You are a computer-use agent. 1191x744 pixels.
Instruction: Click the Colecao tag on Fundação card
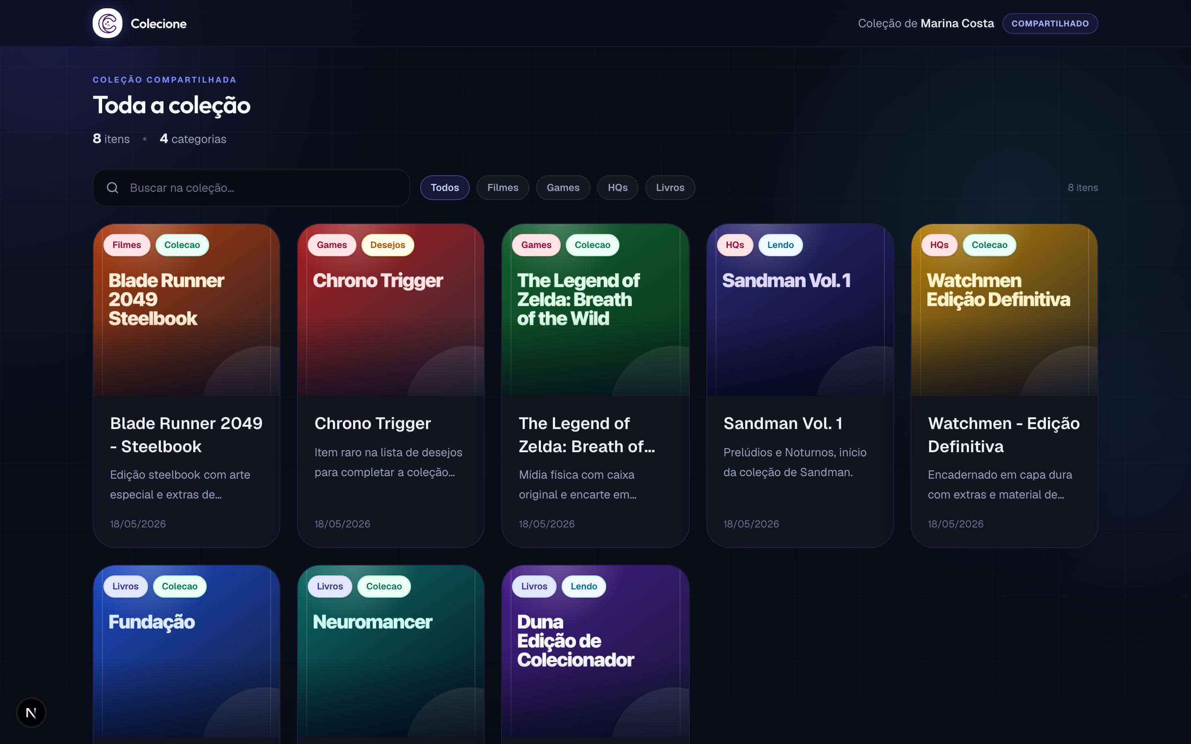[x=179, y=587]
